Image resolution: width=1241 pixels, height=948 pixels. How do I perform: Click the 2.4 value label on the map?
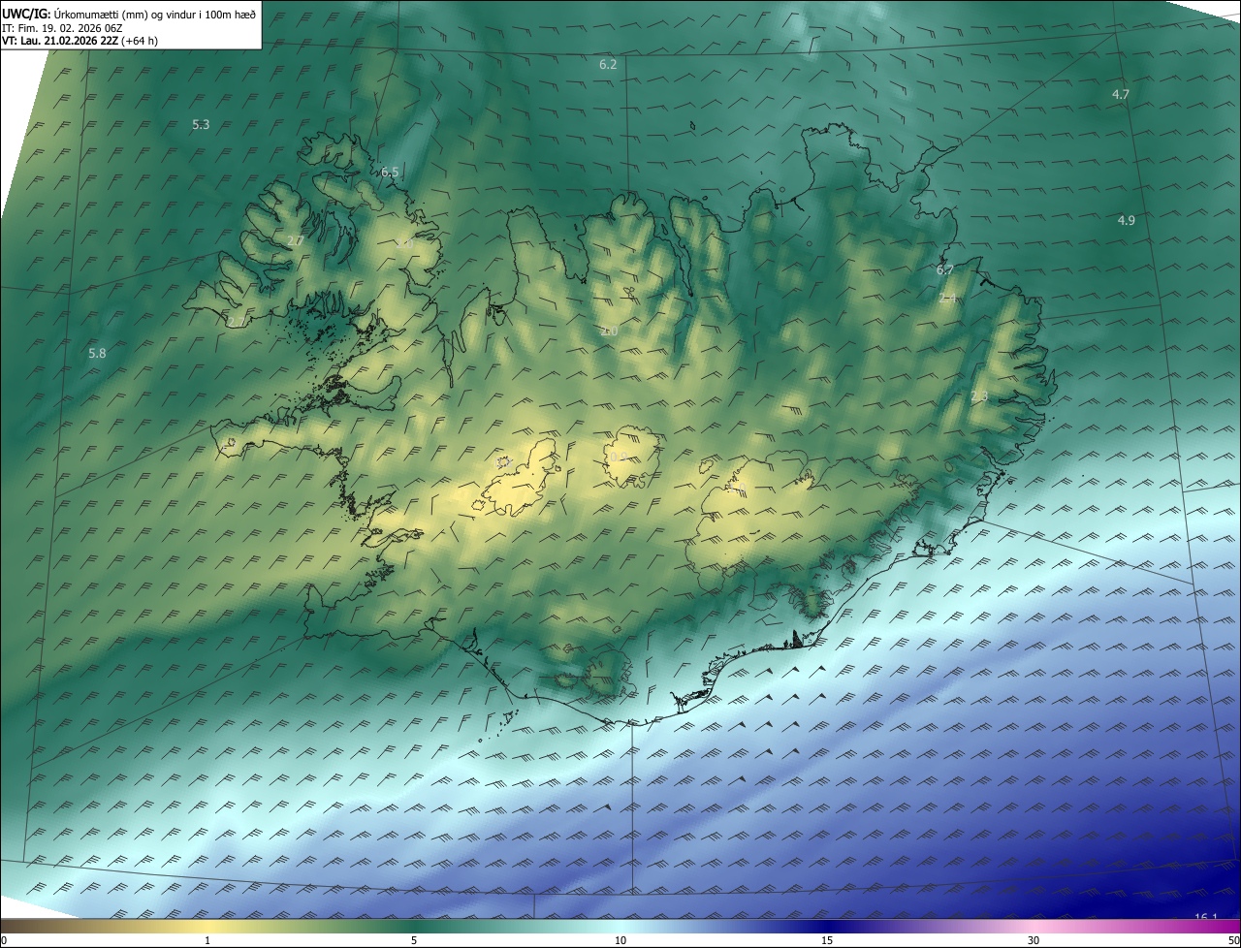point(948,298)
